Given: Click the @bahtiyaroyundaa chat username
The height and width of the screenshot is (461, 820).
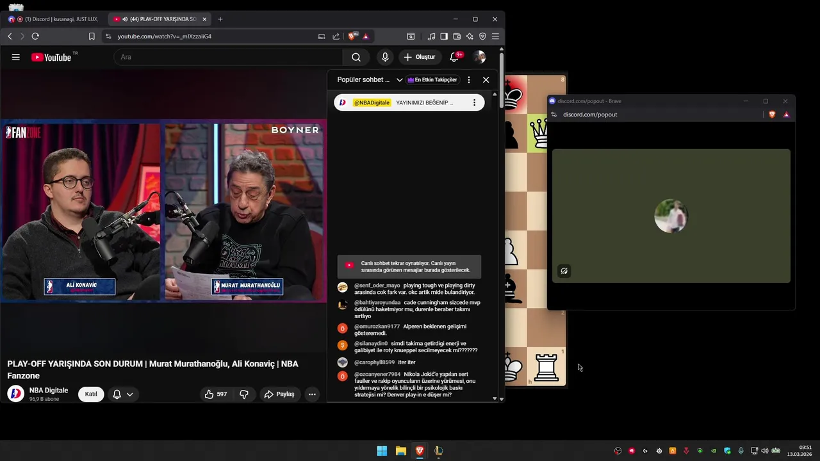Looking at the screenshot, I should (x=377, y=302).
